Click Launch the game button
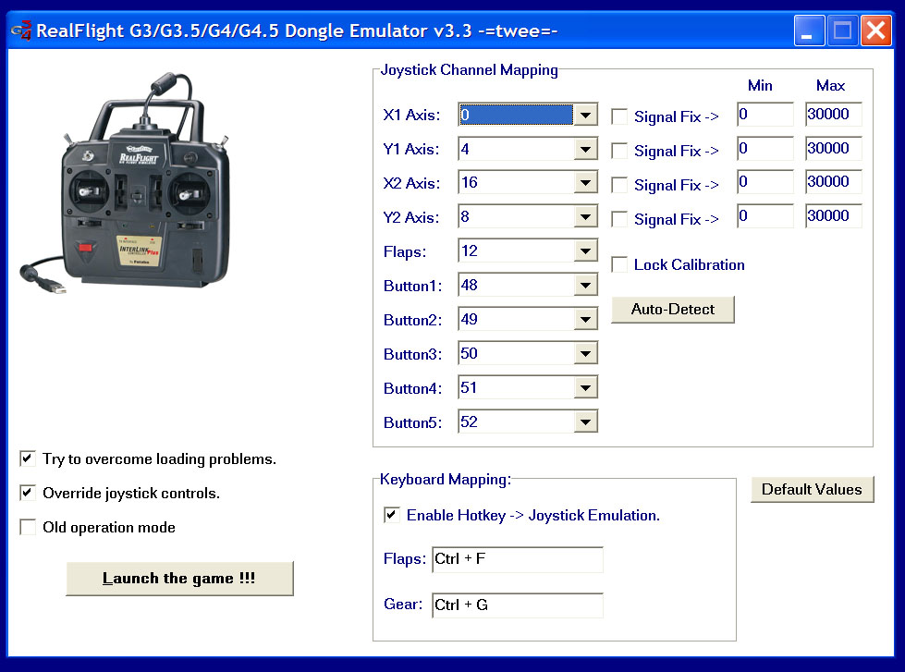This screenshot has height=672, width=905. (x=179, y=578)
